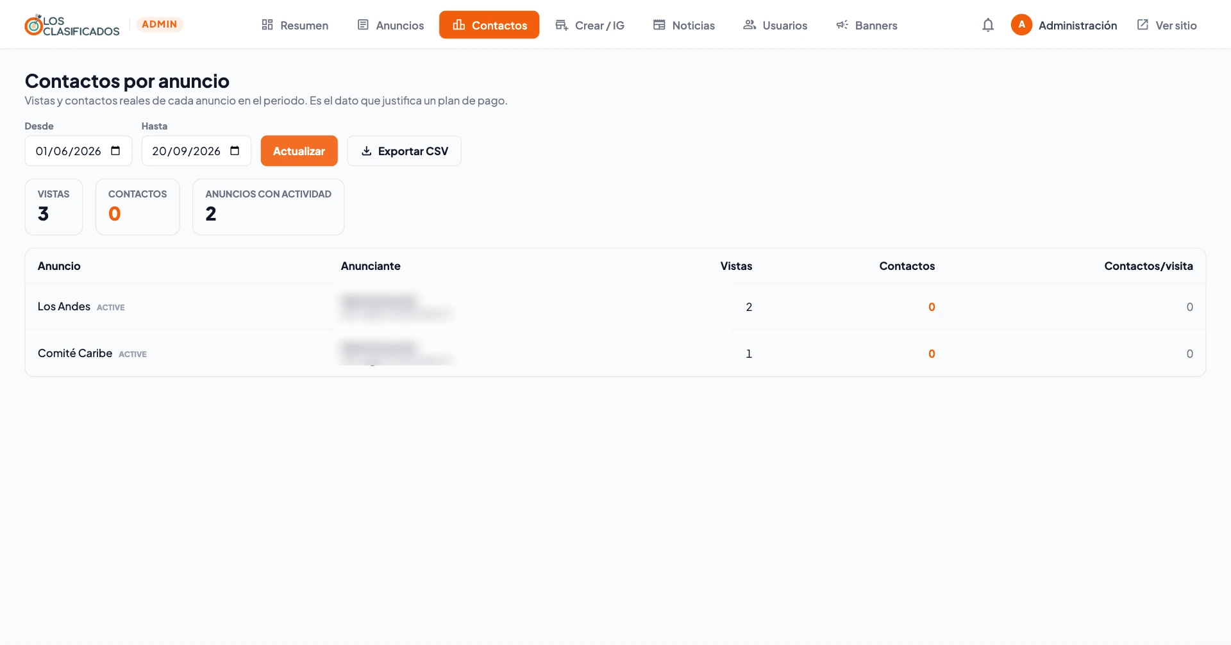Click the Contactos/visita column header
Screen dimensions: 1231x645
(1148, 266)
